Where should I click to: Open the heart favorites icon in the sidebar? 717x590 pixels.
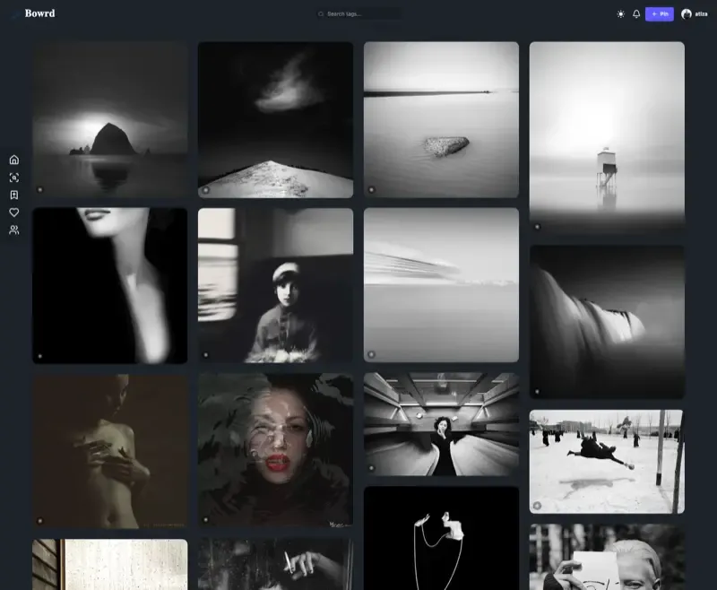point(14,213)
